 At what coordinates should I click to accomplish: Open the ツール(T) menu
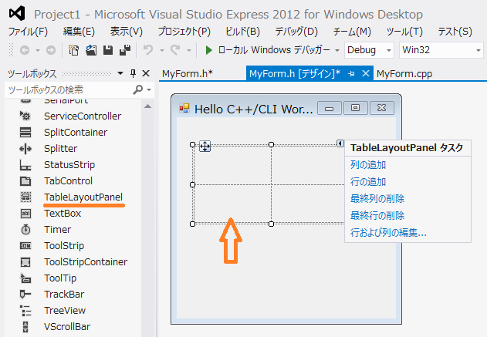[404, 32]
